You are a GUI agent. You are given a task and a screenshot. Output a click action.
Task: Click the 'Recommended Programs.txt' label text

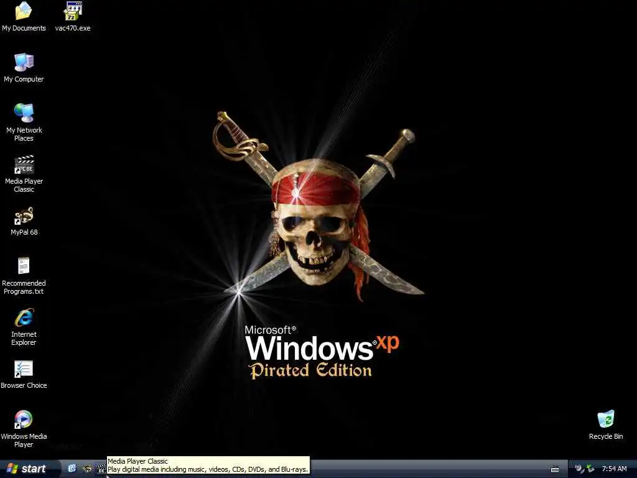pos(24,287)
